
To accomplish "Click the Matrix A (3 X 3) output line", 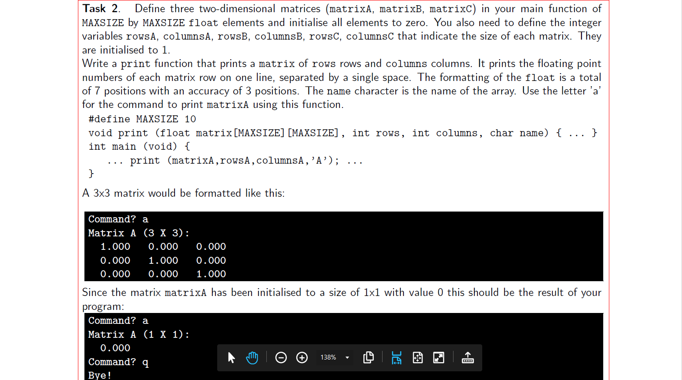I will click(x=138, y=233).
